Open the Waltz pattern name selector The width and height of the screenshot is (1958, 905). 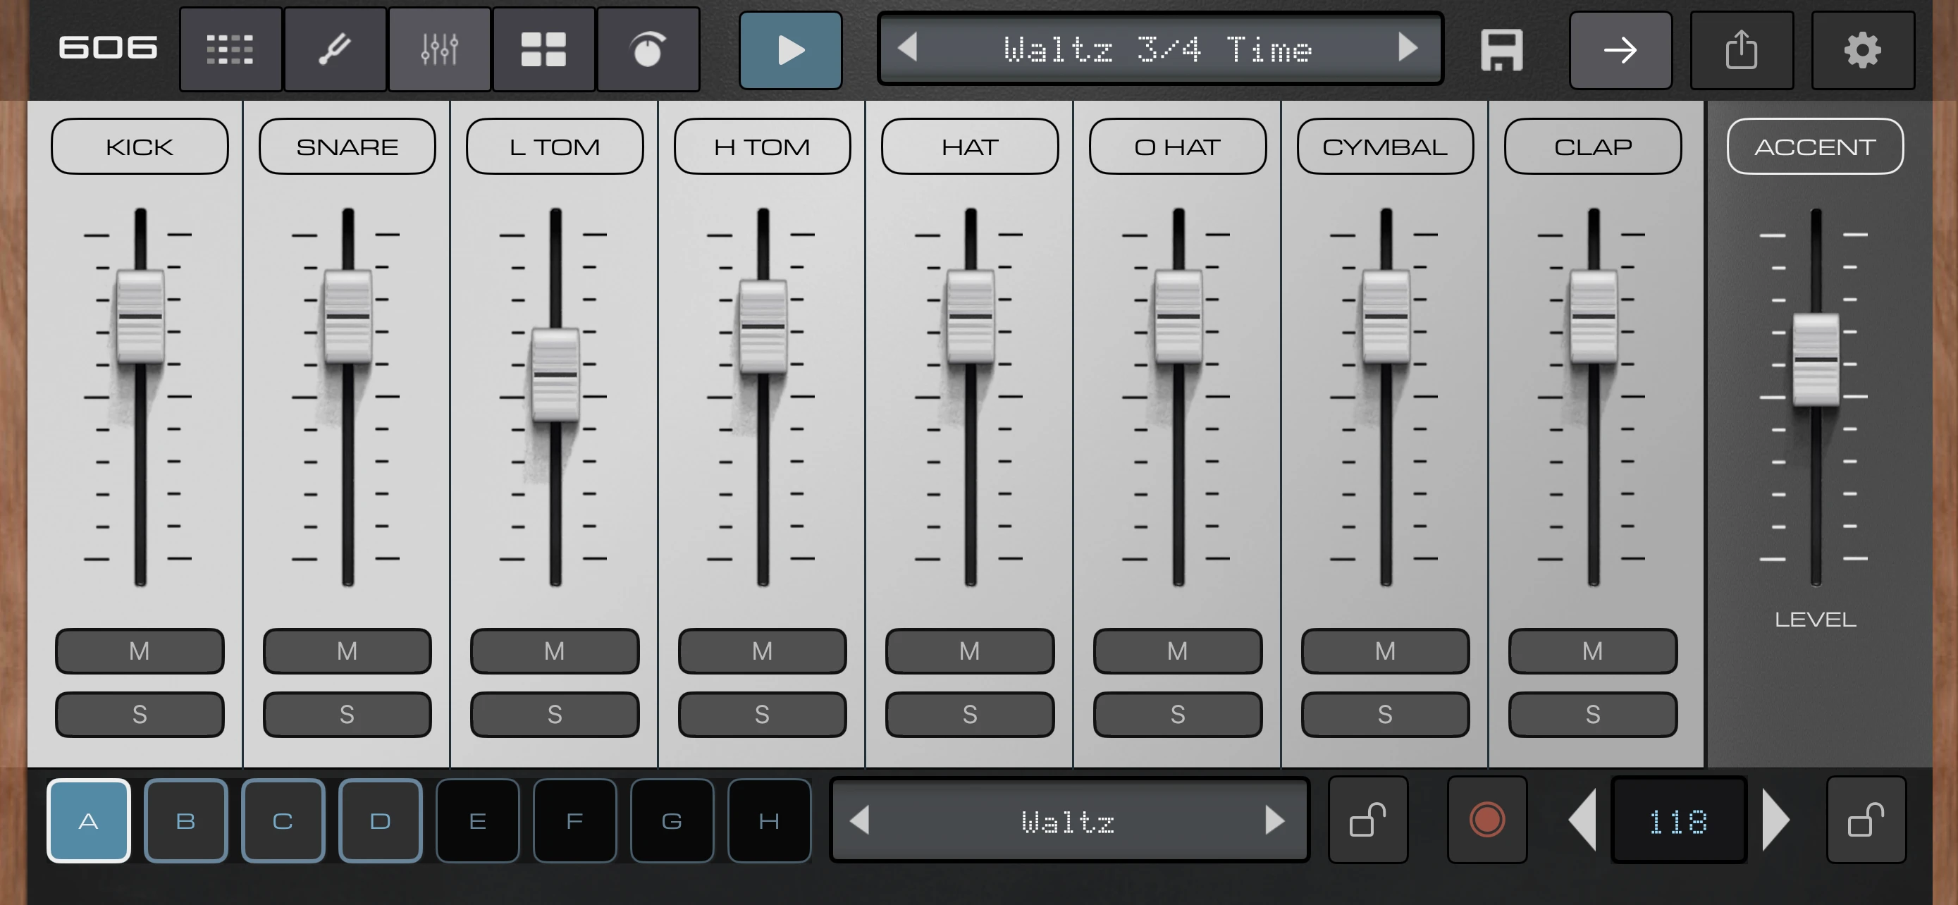point(1069,820)
